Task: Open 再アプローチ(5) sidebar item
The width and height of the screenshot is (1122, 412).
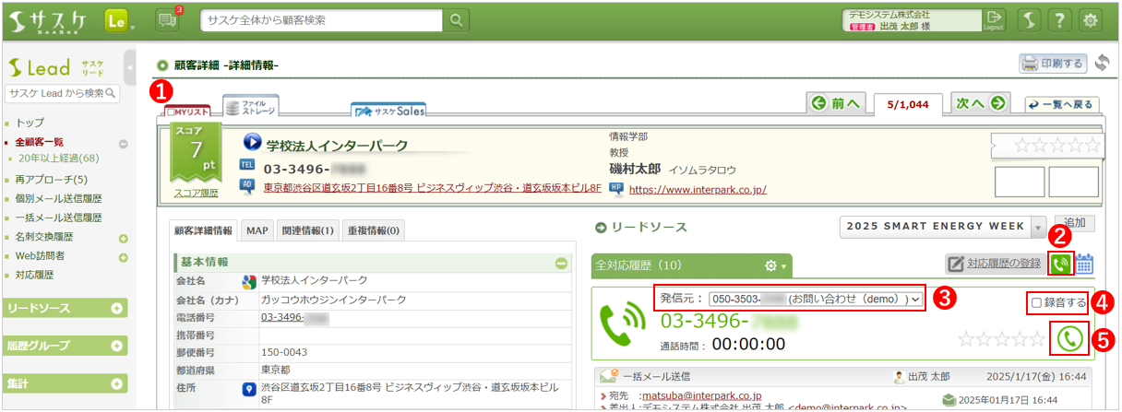Action: coord(52,180)
